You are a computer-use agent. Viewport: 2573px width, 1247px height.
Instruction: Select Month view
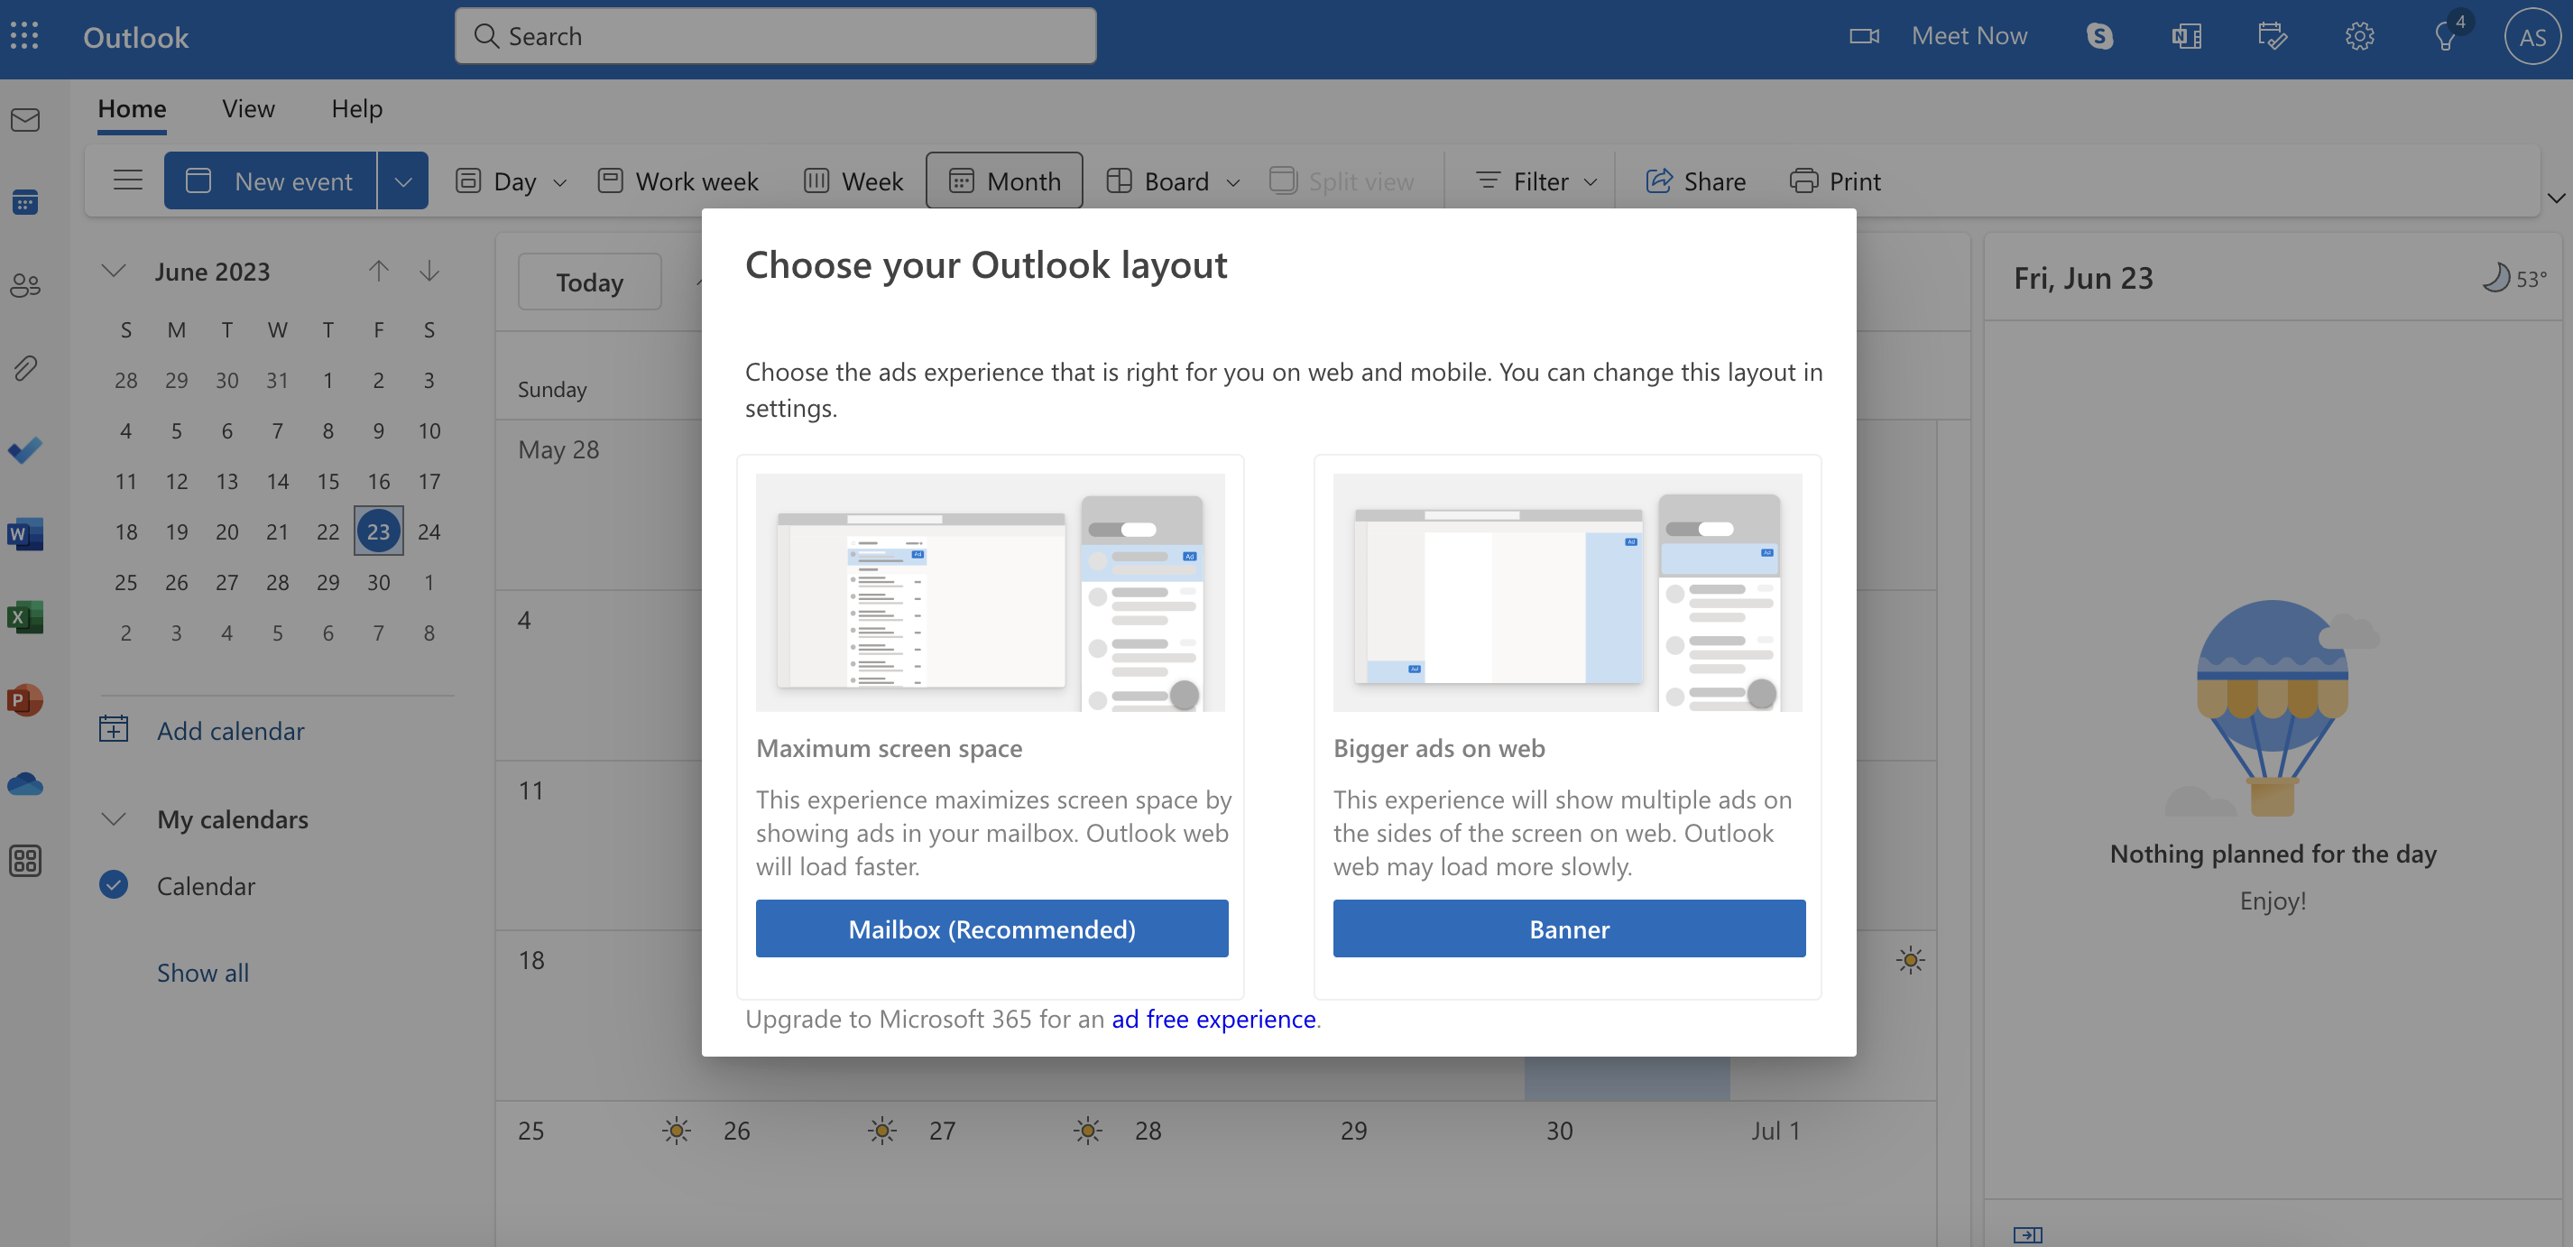tap(1004, 180)
